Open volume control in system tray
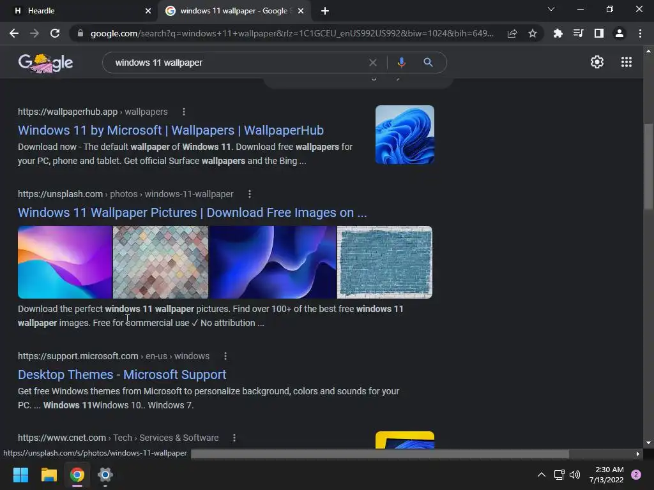654x490 pixels. coord(575,475)
